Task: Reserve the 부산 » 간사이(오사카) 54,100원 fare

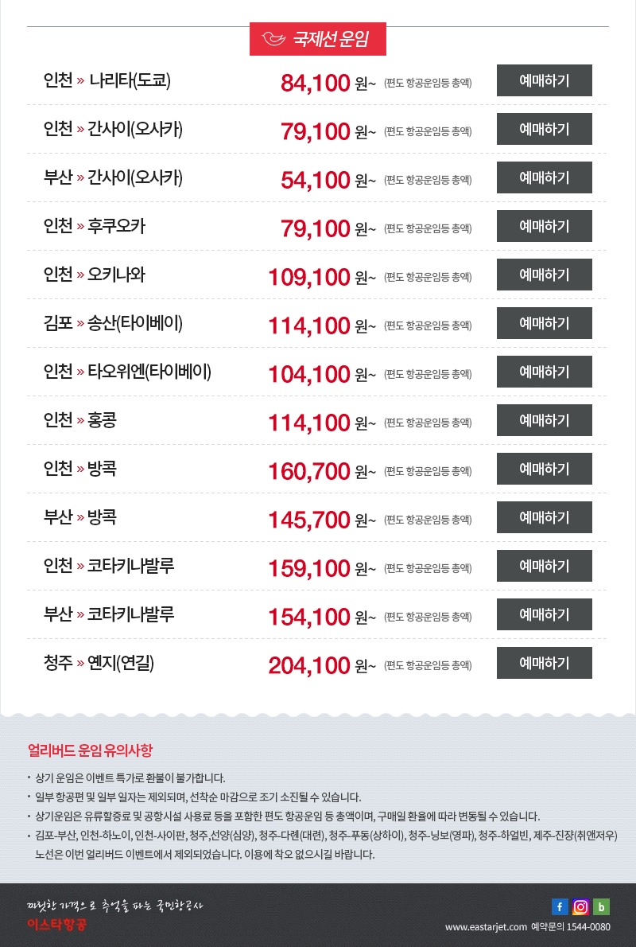Action: coord(544,177)
